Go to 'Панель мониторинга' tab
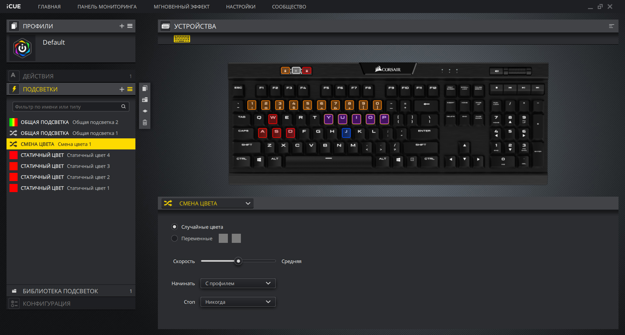Screen dimensions: 625x335 [x=107, y=7]
